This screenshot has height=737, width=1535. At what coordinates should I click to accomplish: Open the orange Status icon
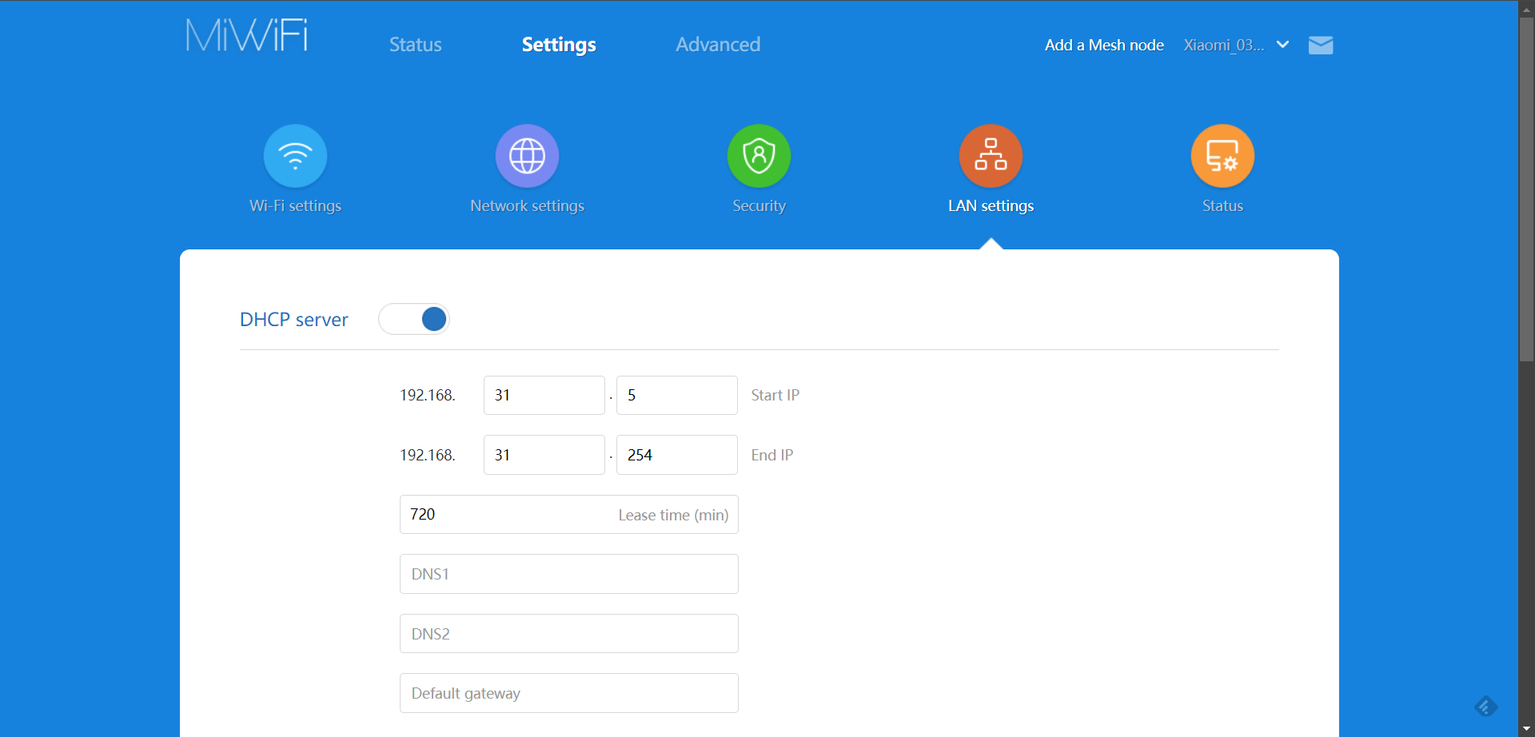click(x=1222, y=156)
